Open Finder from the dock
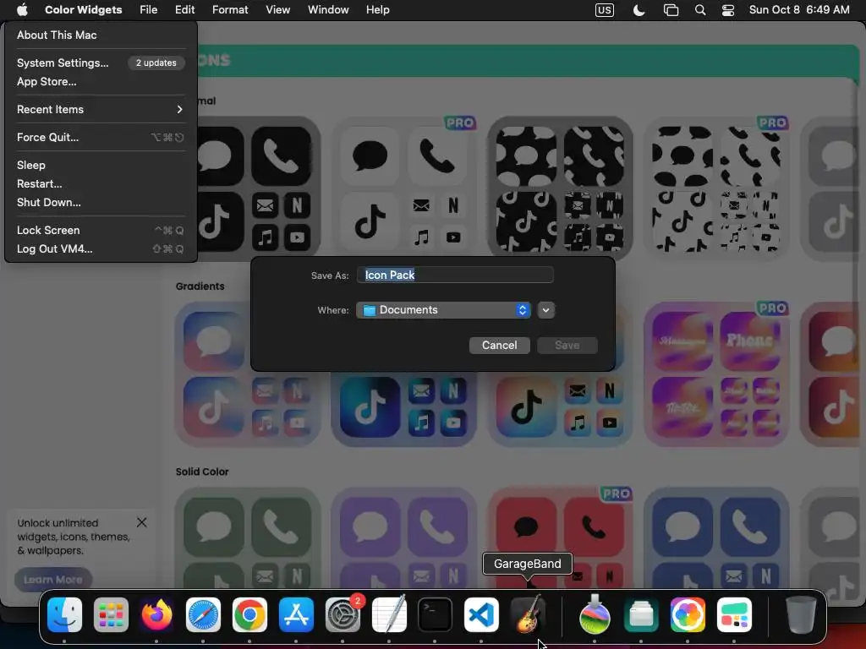866x649 pixels. tap(64, 615)
